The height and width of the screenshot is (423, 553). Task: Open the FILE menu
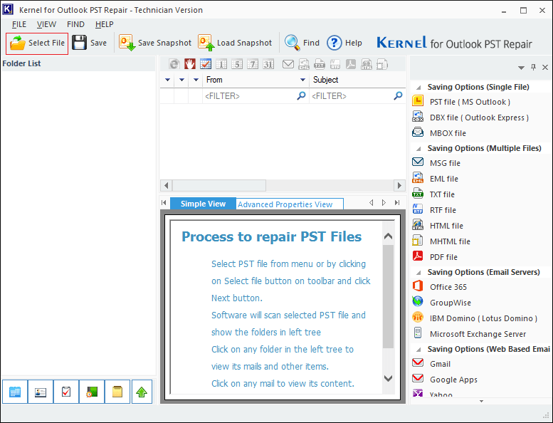[19, 24]
